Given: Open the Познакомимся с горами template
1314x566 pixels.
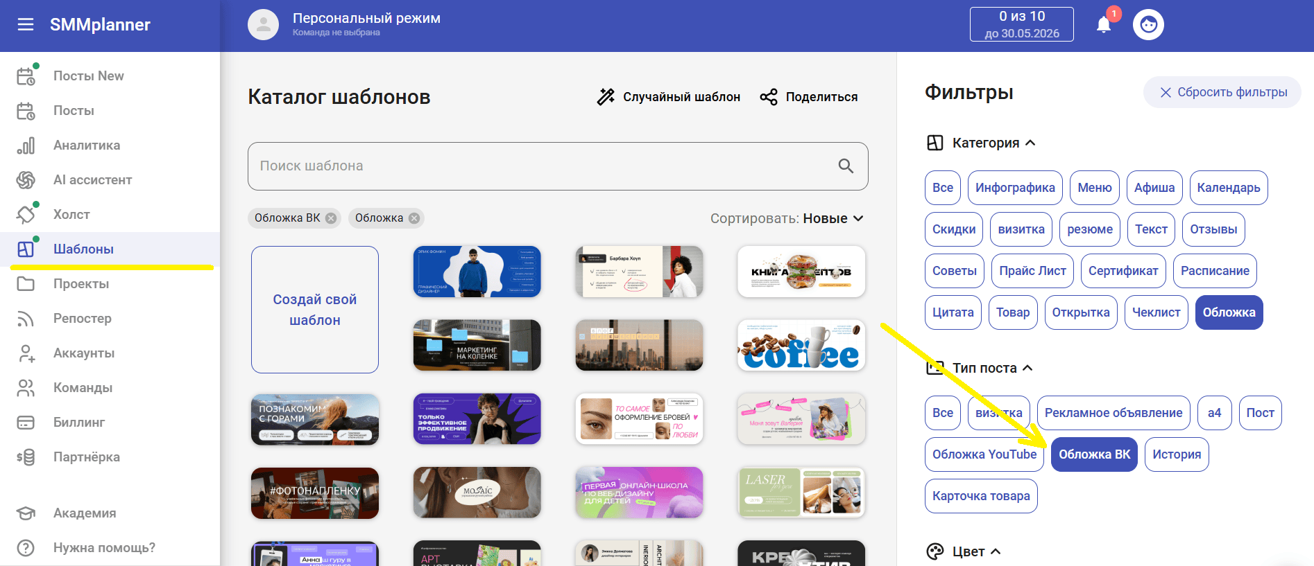Looking at the screenshot, I should 315,419.
